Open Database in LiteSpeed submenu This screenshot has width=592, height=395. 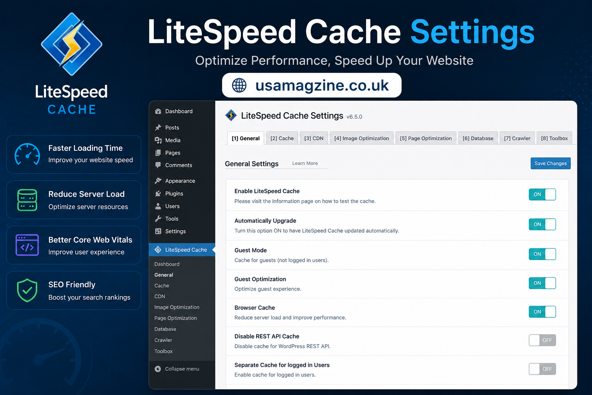(x=165, y=329)
